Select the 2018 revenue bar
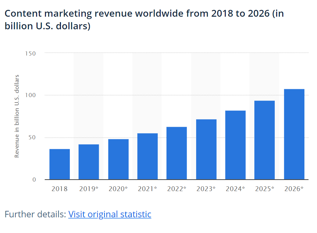 click(60, 164)
